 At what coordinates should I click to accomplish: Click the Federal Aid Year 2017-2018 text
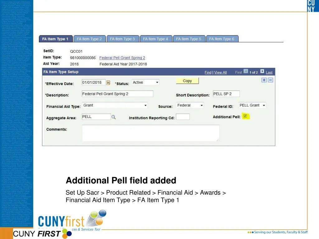pyautogui.click(x=123, y=64)
